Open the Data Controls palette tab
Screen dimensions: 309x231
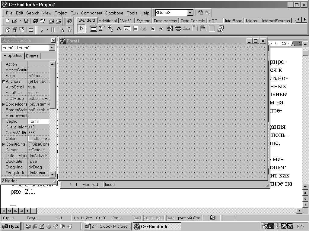coord(193,21)
